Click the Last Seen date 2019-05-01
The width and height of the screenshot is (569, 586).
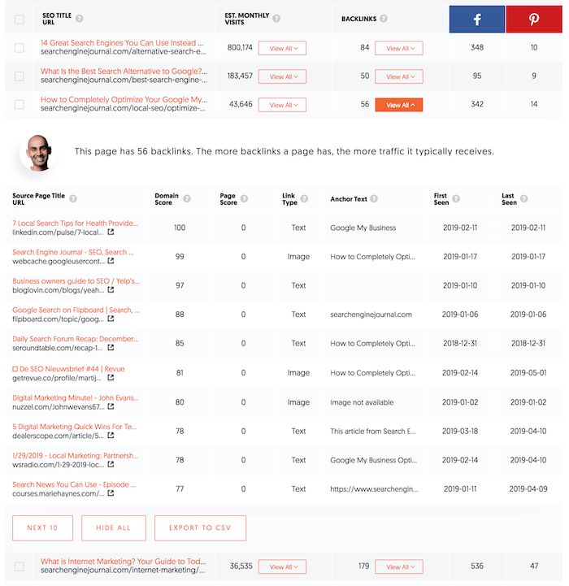click(x=528, y=373)
